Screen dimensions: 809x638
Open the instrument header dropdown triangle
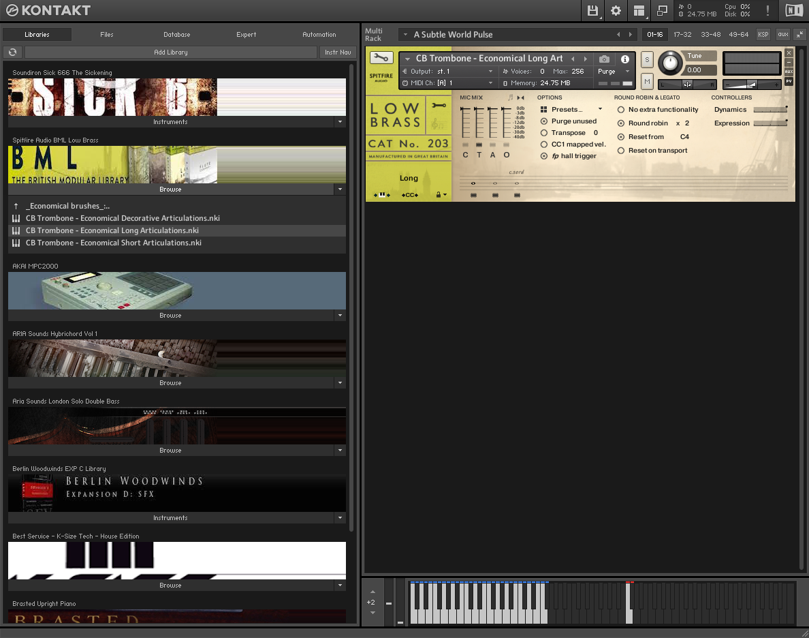pos(408,59)
